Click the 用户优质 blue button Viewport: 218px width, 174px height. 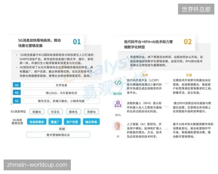(x=72, y=122)
